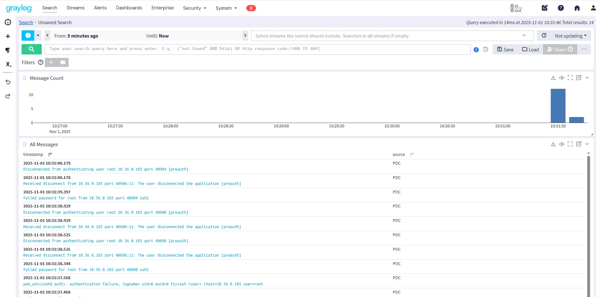This screenshot has width=596, height=297.
Task: Open the scratchpad edit icon in top bar
Action: point(545,8)
